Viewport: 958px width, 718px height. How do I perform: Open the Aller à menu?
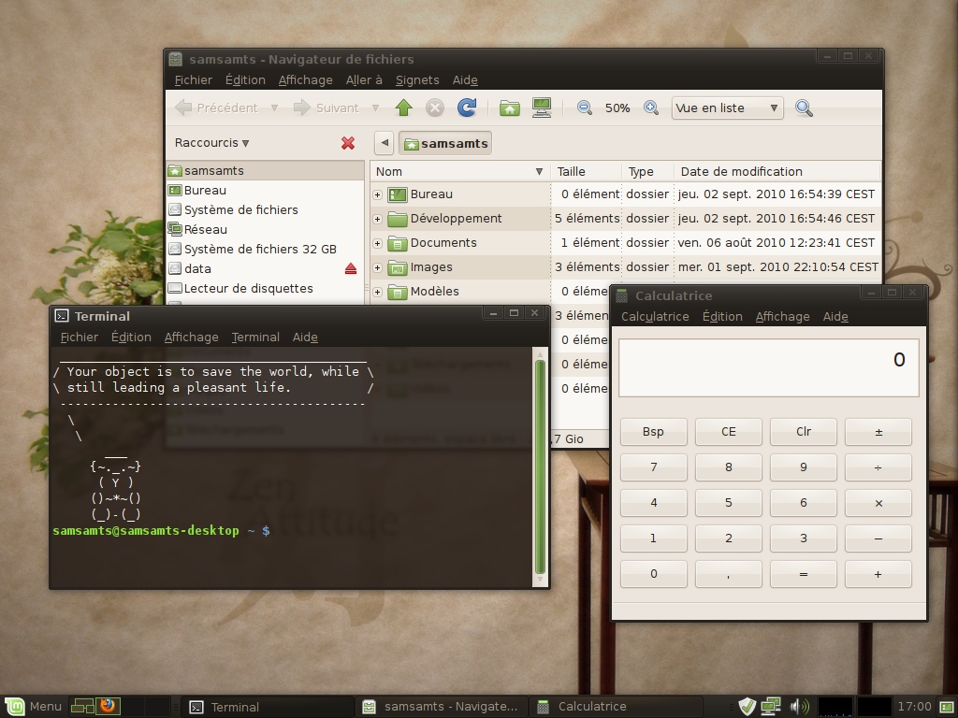point(364,80)
